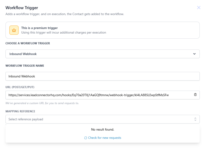Click the This is a premium trigger heading

click(40, 28)
